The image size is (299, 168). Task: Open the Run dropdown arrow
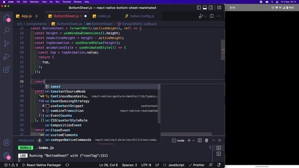click(x=205, y=16)
